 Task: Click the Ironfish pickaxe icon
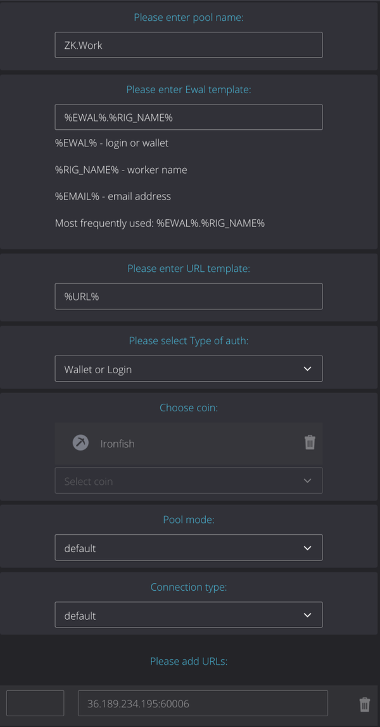point(80,442)
